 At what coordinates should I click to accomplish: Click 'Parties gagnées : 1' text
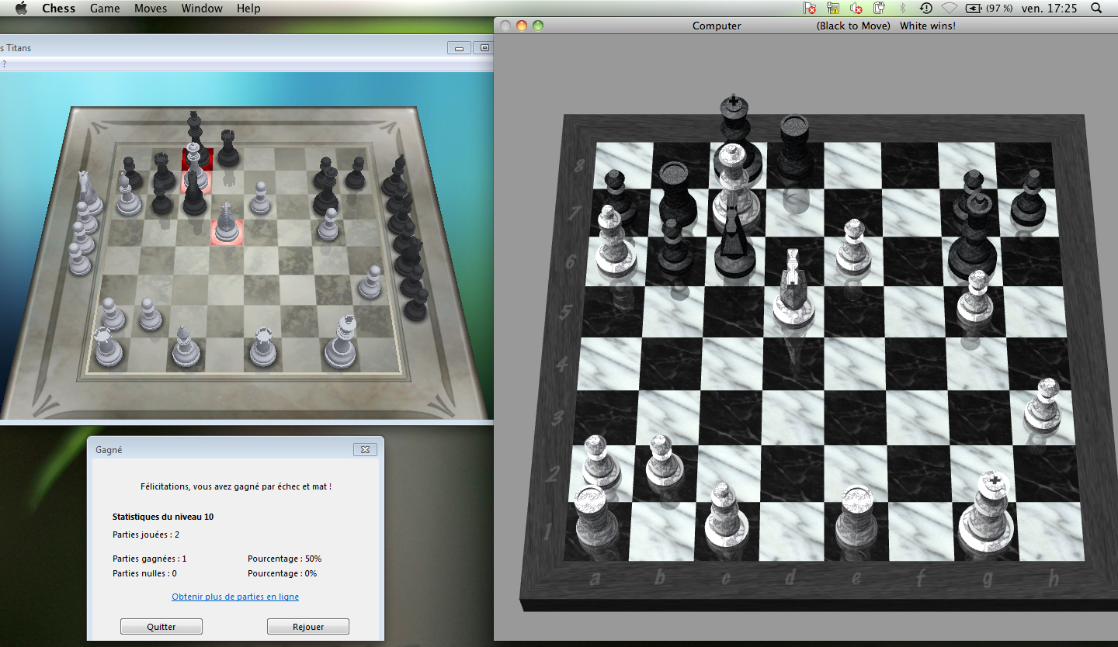[x=150, y=559]
